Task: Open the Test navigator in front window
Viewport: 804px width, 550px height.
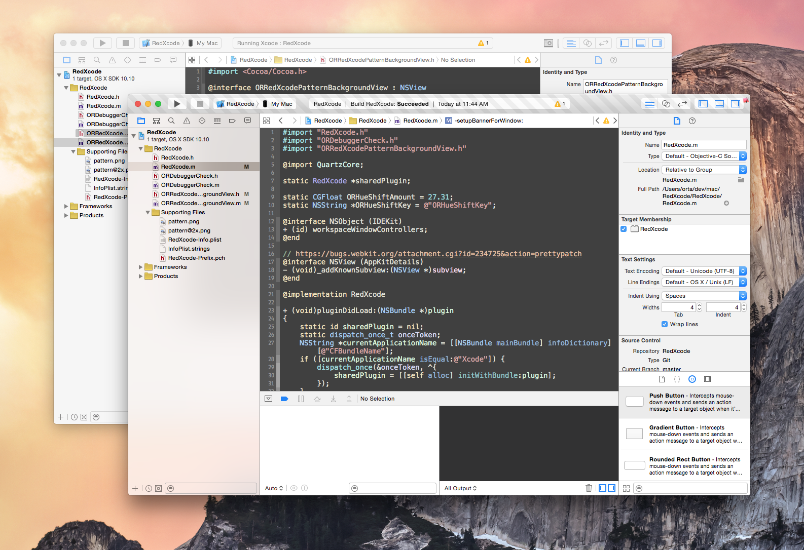Action: click(x=202, y=121)
